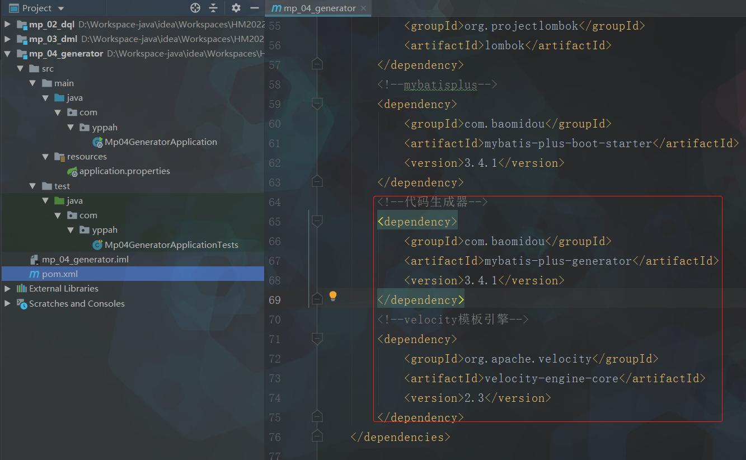This screenshot has height=460, width=746.
Task: Click the lombok artifactId on line 56
Action: point(505,45)
